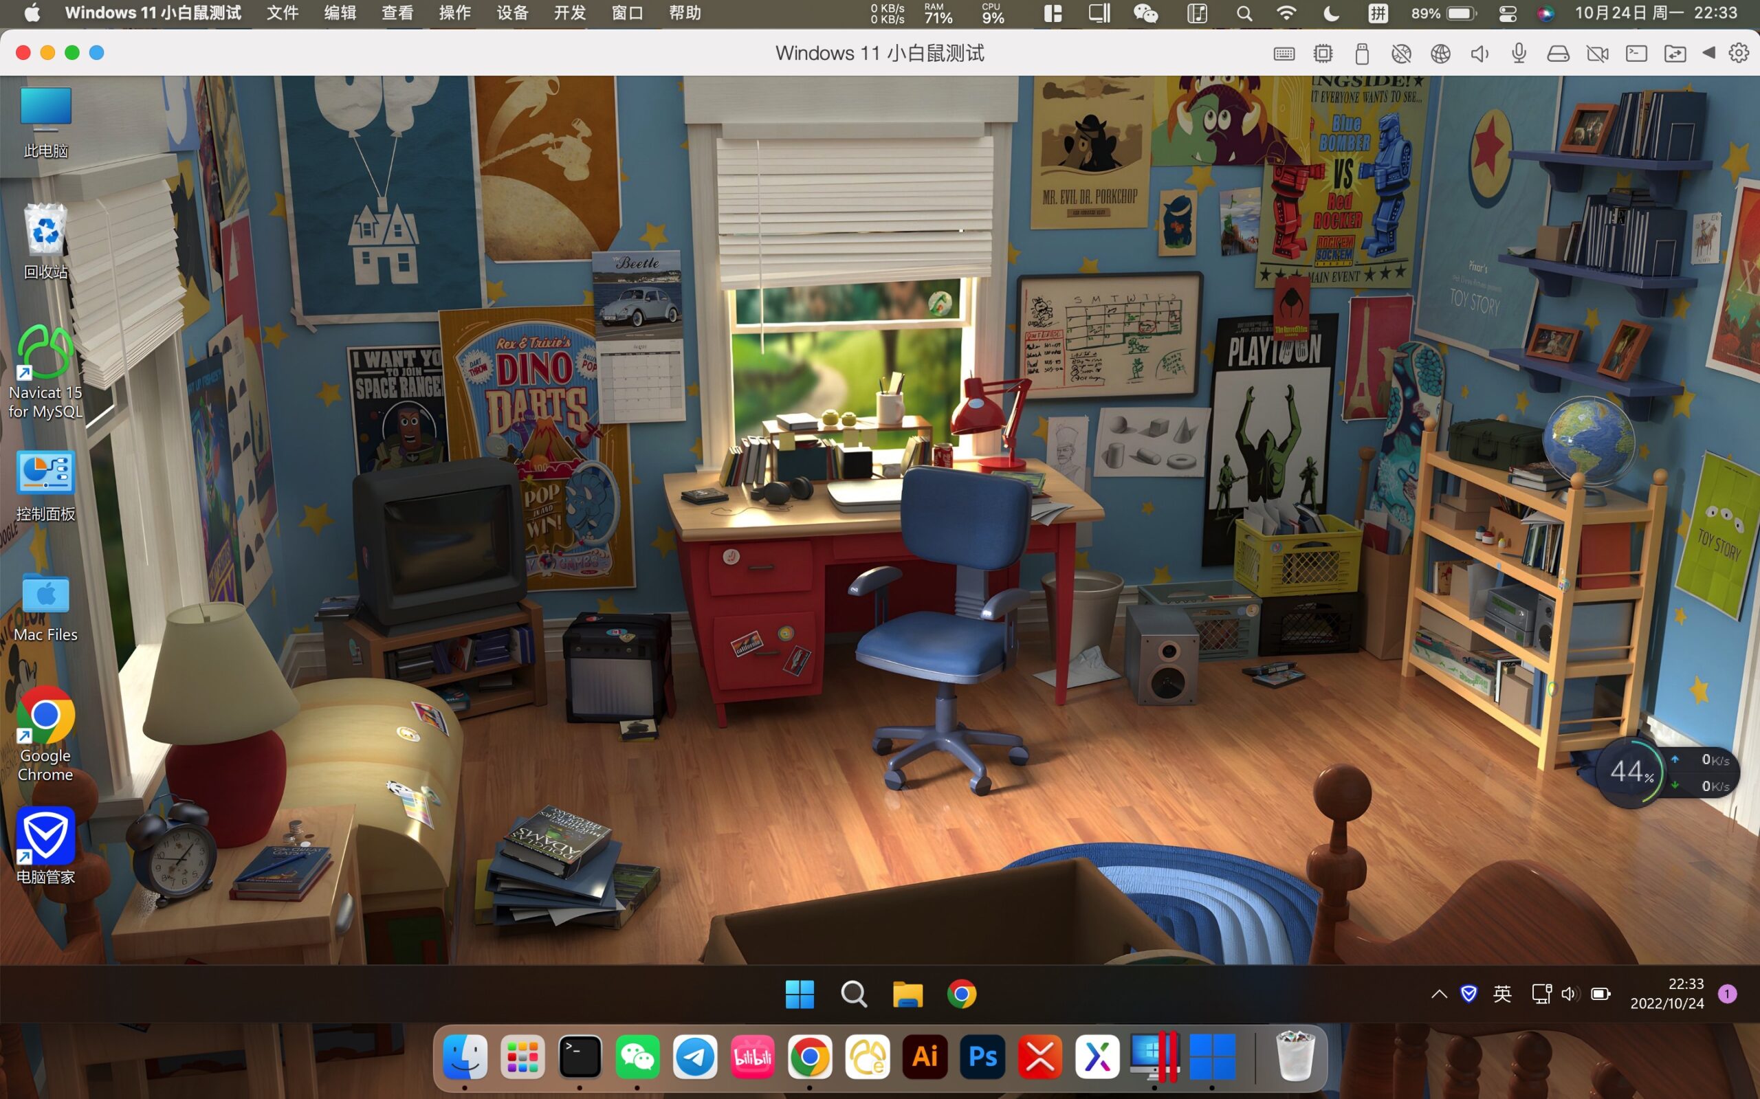Screen dimensions: 1760x1099
Task: Select the Mac Files folder icon
Action: pos(46,608)
